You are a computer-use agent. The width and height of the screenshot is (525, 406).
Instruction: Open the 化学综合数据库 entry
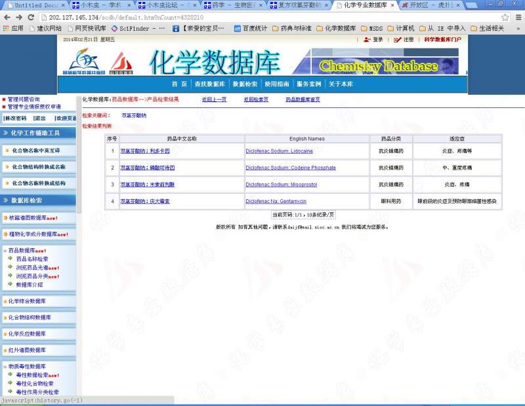pos(27,301)
